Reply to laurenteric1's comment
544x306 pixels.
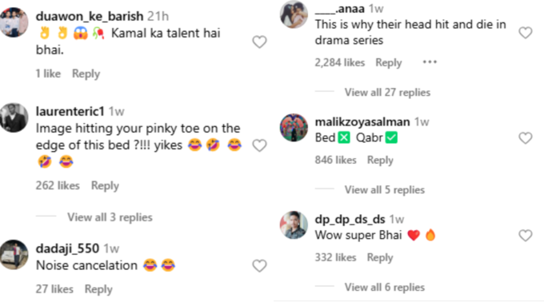tap(105, 185)
